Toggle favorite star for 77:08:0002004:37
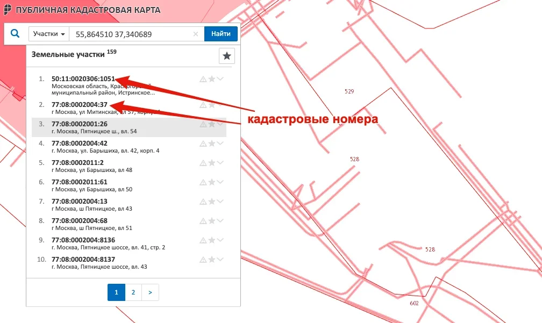The height and width of the screenshot is (323, 542). coord(212,105)
